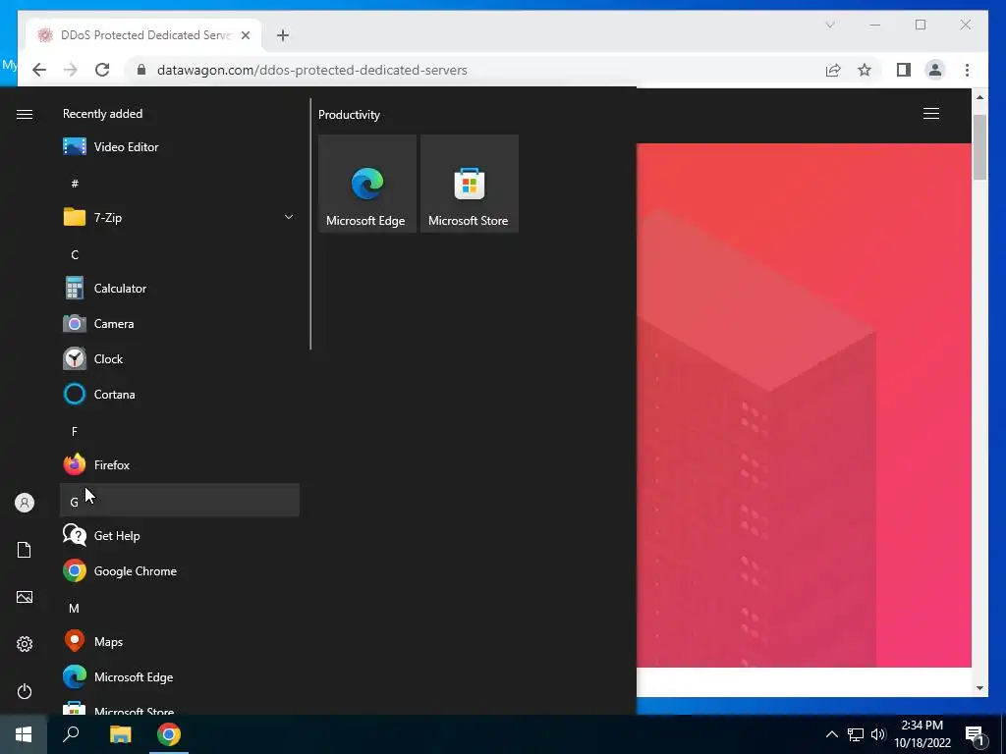Launch Google Chrome from the app list

click(x=180, y=570)
